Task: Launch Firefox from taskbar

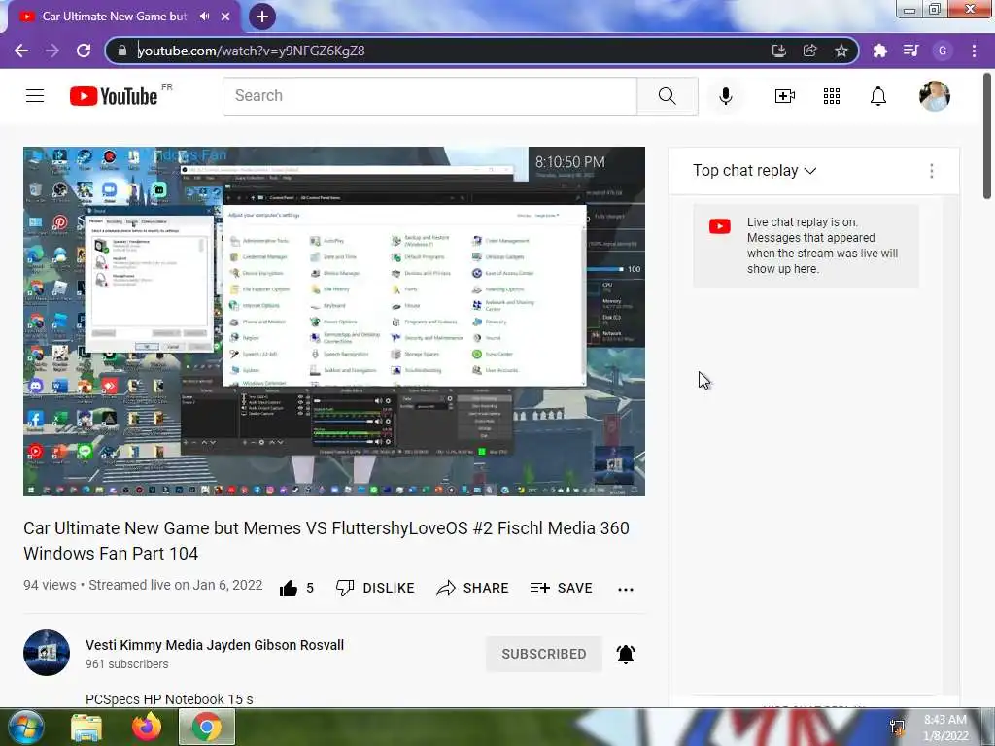Action: coord(147,727)
